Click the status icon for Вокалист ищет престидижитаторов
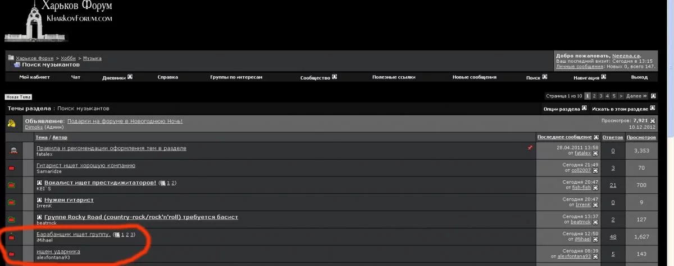The image size is (674, 266). pos(11,185)
